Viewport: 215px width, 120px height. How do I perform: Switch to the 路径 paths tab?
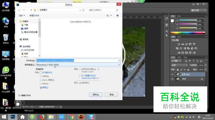coord(185,57)
